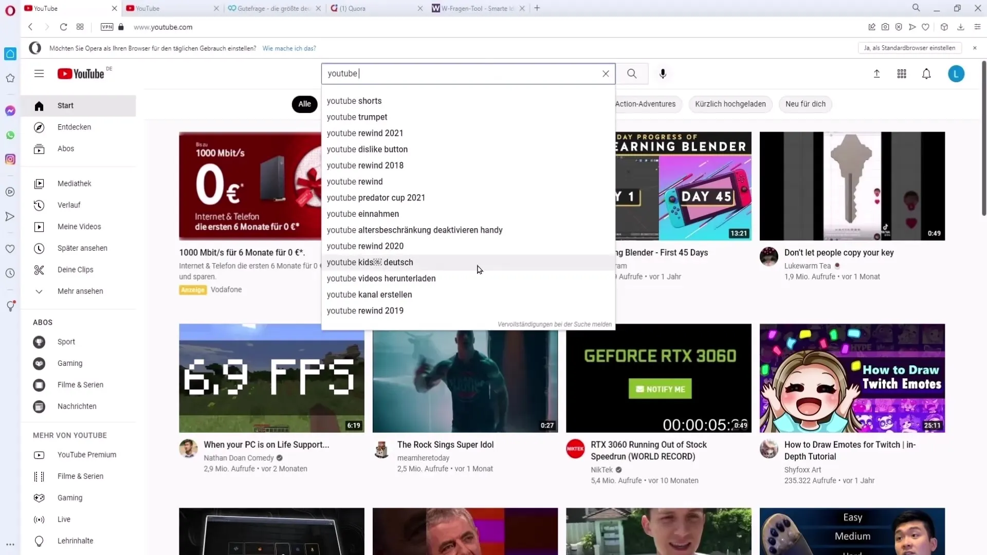
Task: Search tabs with top-right magnifier
Action: [x=916, y=8]
